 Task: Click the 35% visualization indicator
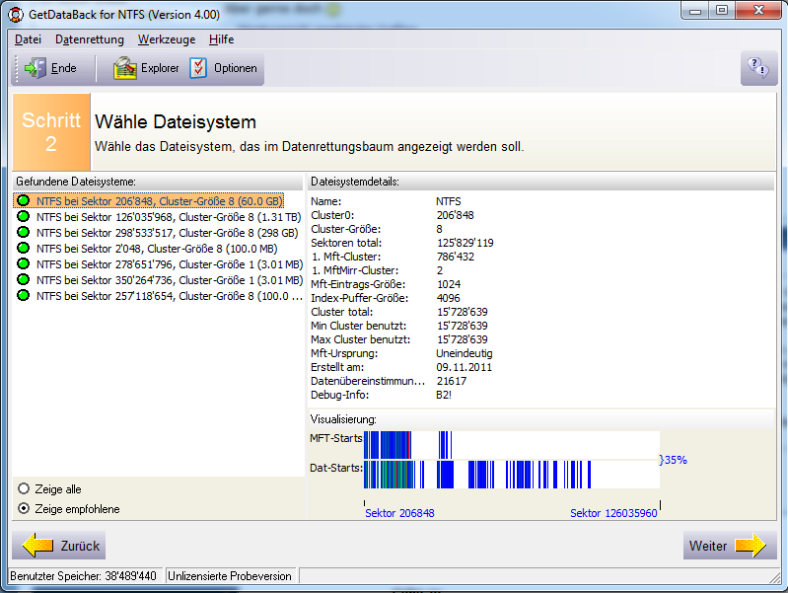[x=674, y=460]
